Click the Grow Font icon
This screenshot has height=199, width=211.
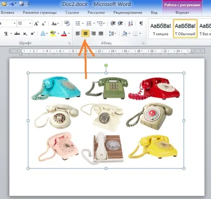[x=36, y=23]
